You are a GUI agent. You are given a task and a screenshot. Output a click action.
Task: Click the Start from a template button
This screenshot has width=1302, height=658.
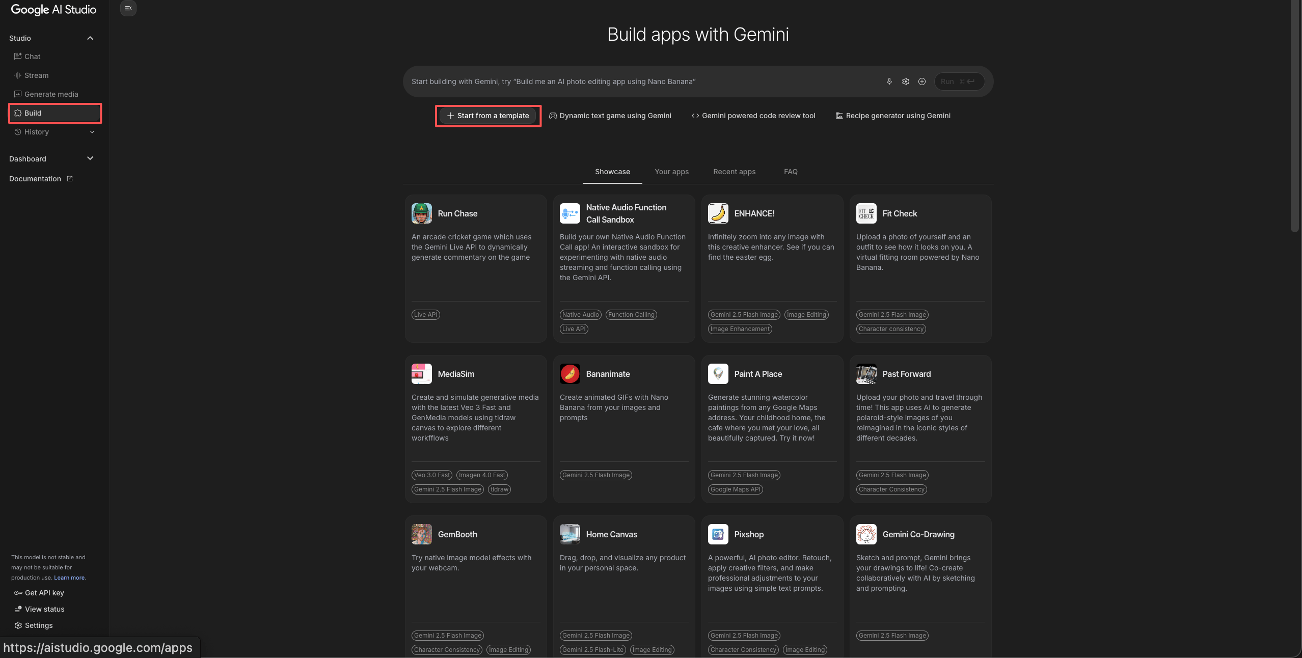pyautogui.click(x=488, y=116)
